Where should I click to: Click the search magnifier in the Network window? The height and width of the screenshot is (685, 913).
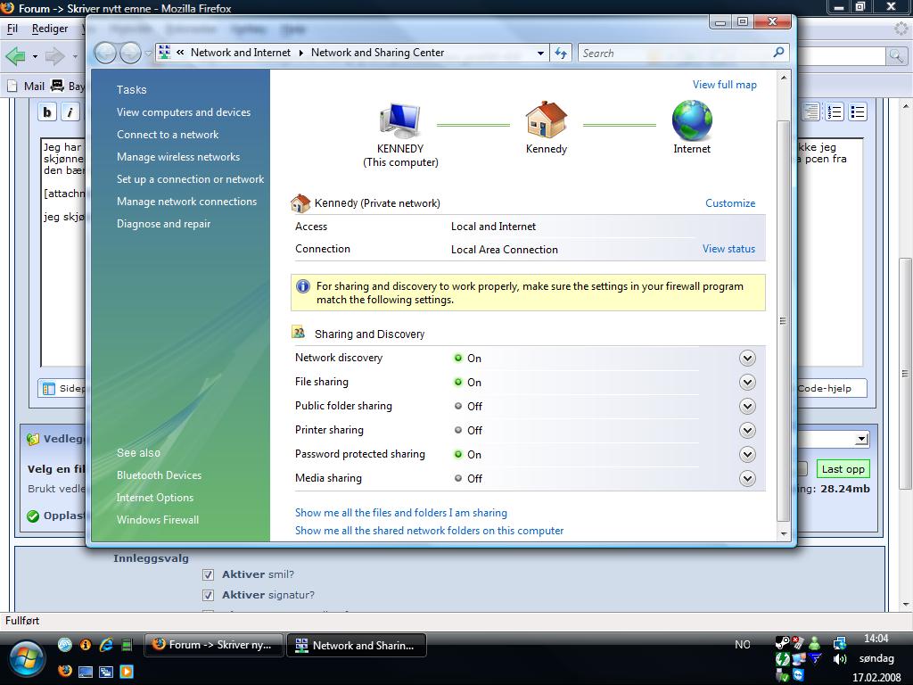[778, 53]
